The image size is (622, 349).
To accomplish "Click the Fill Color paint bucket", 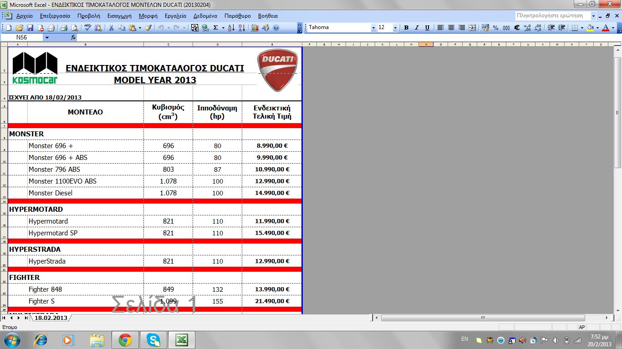I will [x=590, y=28].
